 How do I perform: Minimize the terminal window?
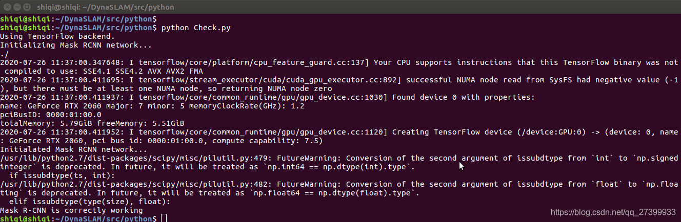pos(18,7)
